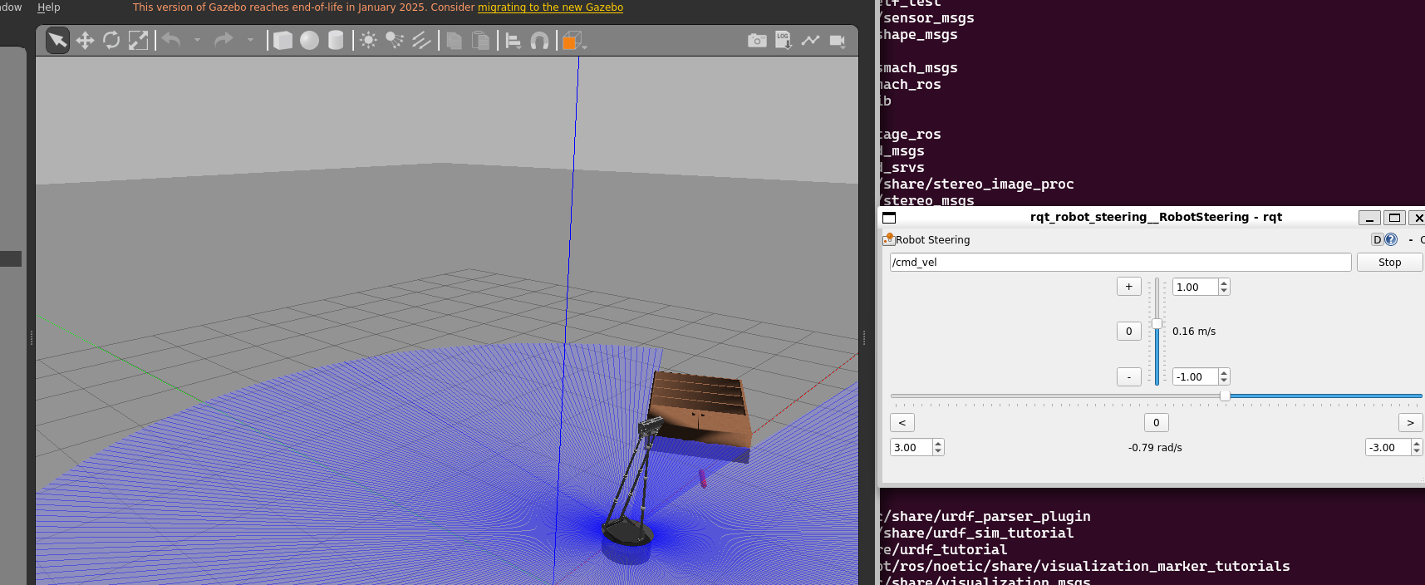Click the -3.00 angular limit field
Image resolution: width=1425 pixels, height=585 pixels.
1388,447
